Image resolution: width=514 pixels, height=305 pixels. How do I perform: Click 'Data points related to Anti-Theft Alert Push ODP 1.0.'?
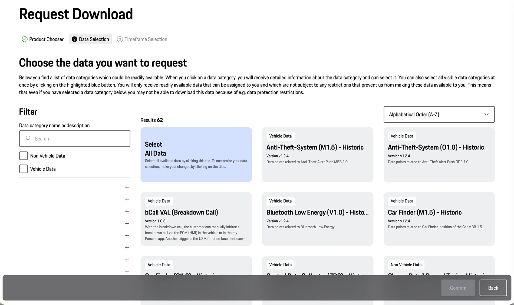429,162
